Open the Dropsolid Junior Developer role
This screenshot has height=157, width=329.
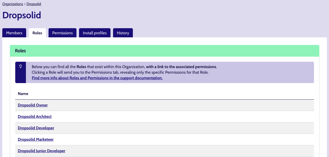coord(41,151)
